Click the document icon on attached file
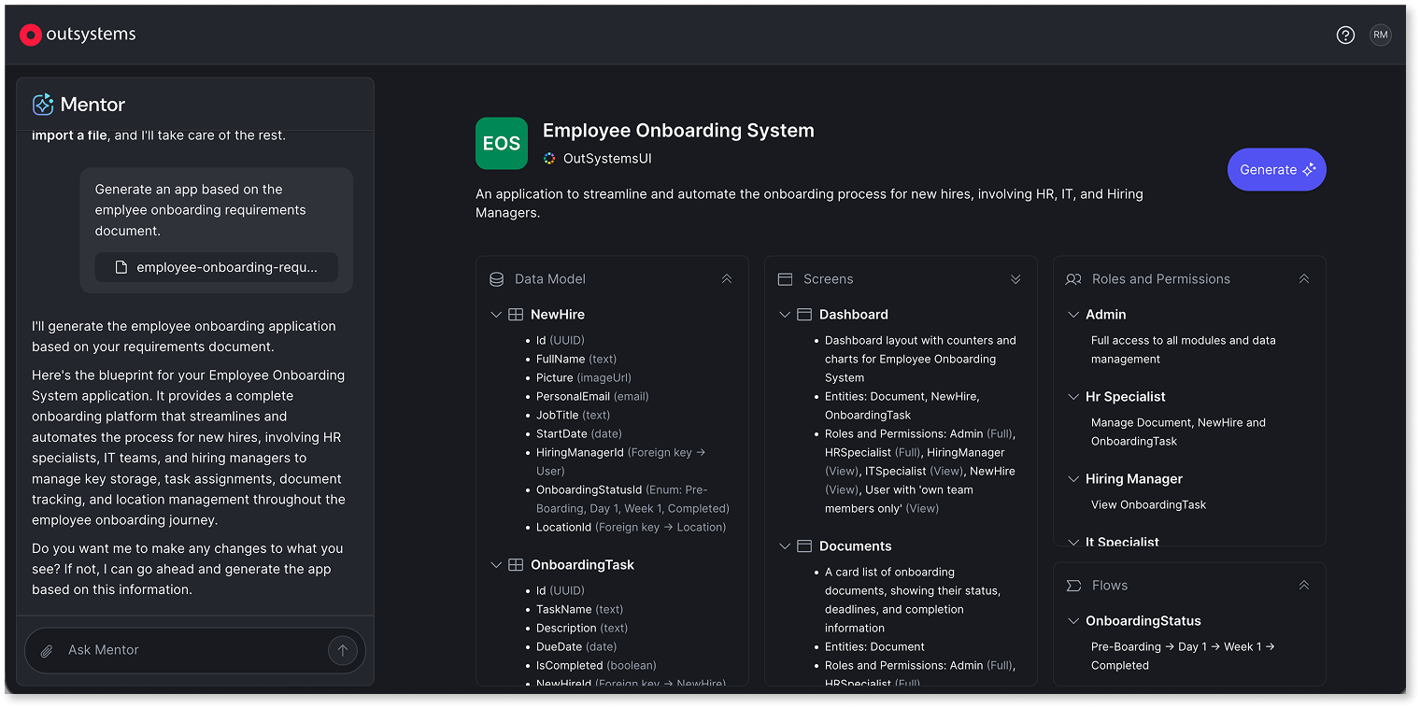 tap(121, 267)
